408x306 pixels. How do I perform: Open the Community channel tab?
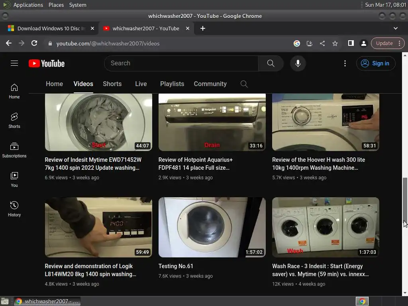point(210,84)
